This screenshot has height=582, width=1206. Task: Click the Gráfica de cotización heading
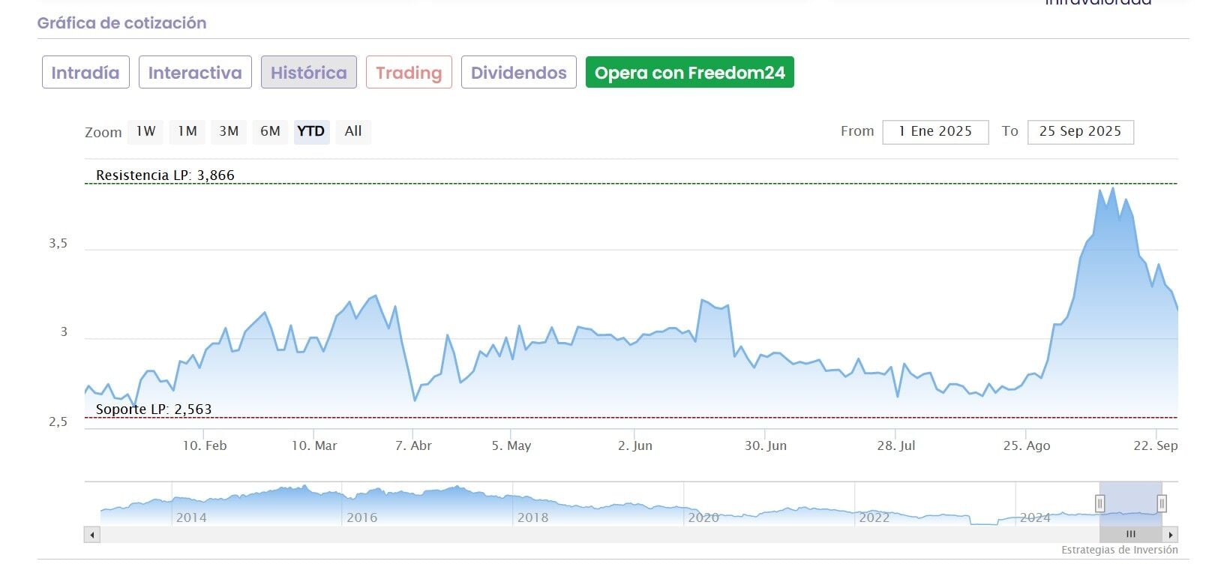click(121, 23)
